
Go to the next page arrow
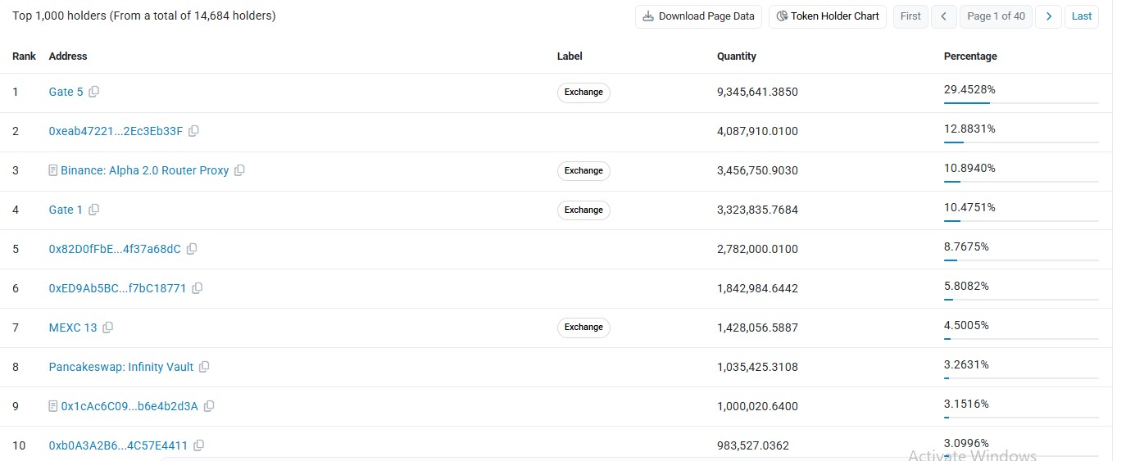(1048, 16)
